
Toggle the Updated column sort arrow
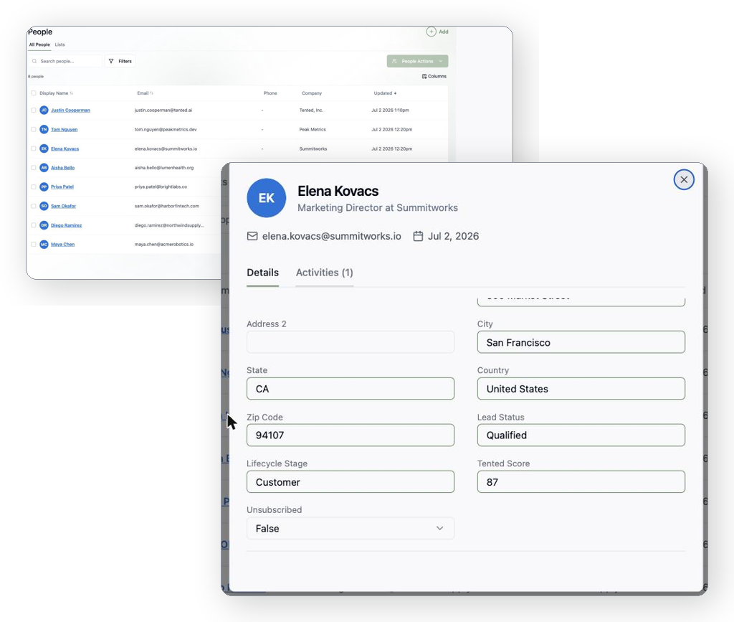coord(395,93)
